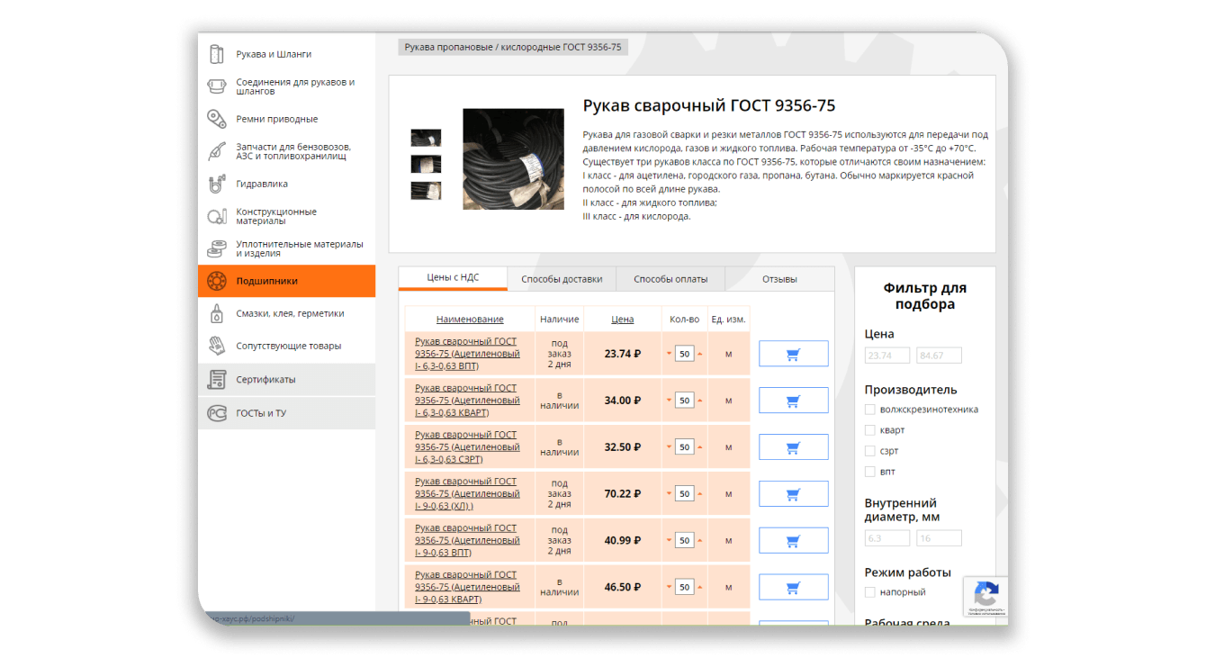Increase quantity for the 70.22 ₽ row
The width and height of the screenshot is (1206, 658).
(700, 494)
